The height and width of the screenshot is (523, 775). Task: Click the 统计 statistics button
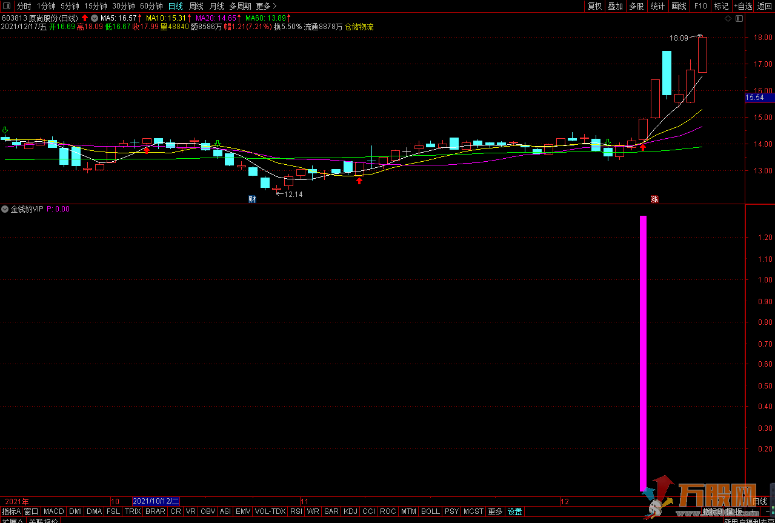click(x=657, y=6)
